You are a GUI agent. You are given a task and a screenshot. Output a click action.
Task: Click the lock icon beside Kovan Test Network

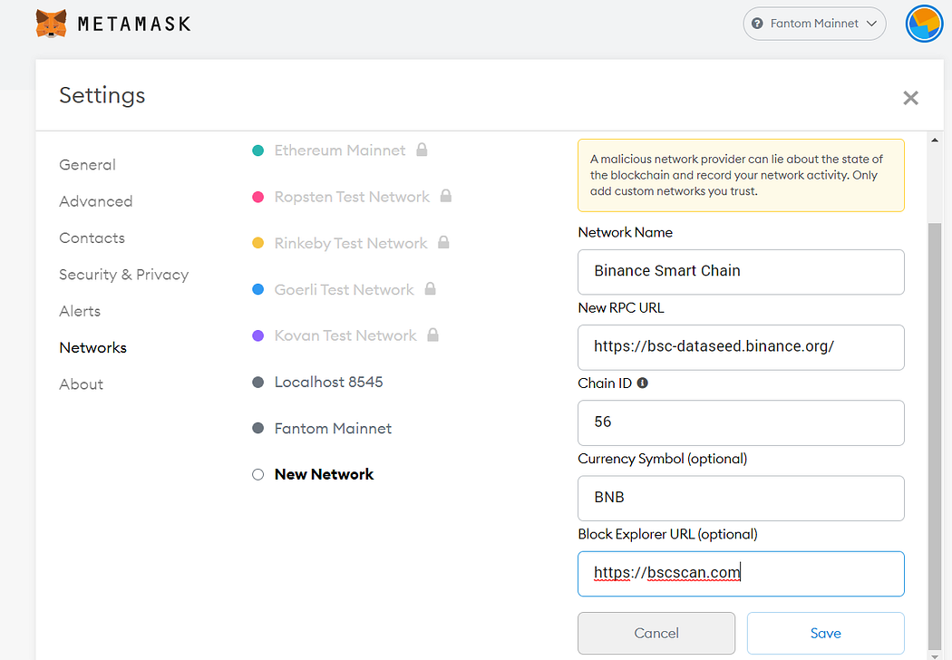click(x=432, y=335)
